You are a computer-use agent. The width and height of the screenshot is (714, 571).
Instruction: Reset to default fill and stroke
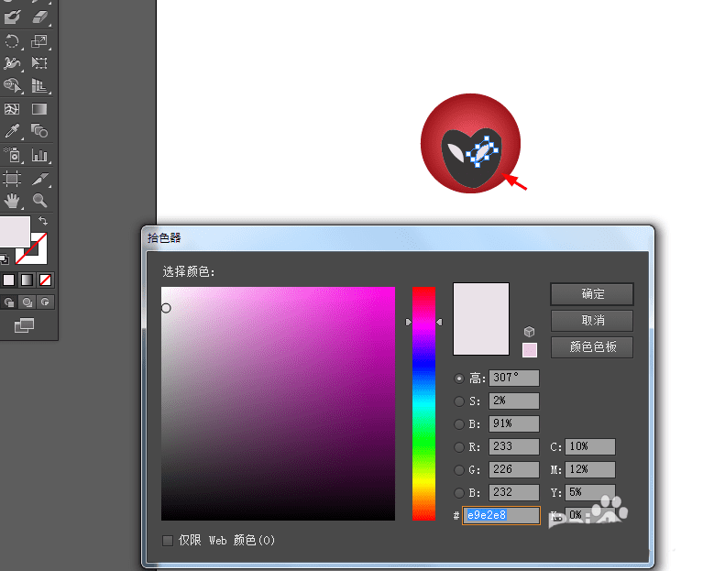pyautogui.click(x=4, y=260)
